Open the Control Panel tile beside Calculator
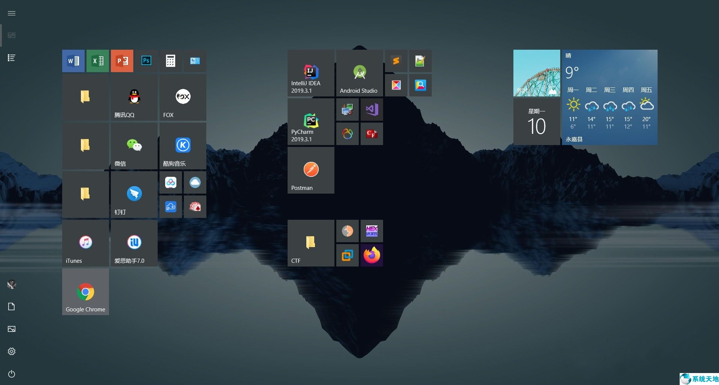The width and height of the screenshot is (719, 385). [x=195, y=61]
